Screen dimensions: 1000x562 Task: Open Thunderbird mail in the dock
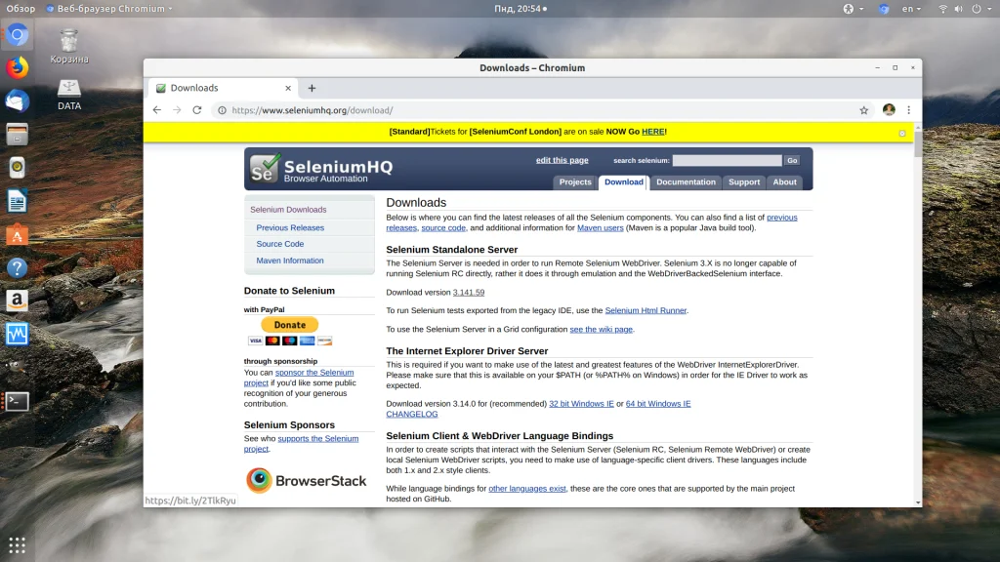[18, 100]
